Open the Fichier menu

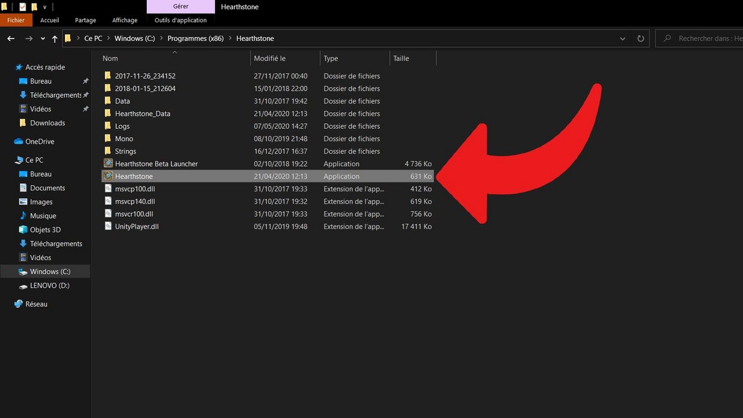pyautogui.click(x=16, y=20)
